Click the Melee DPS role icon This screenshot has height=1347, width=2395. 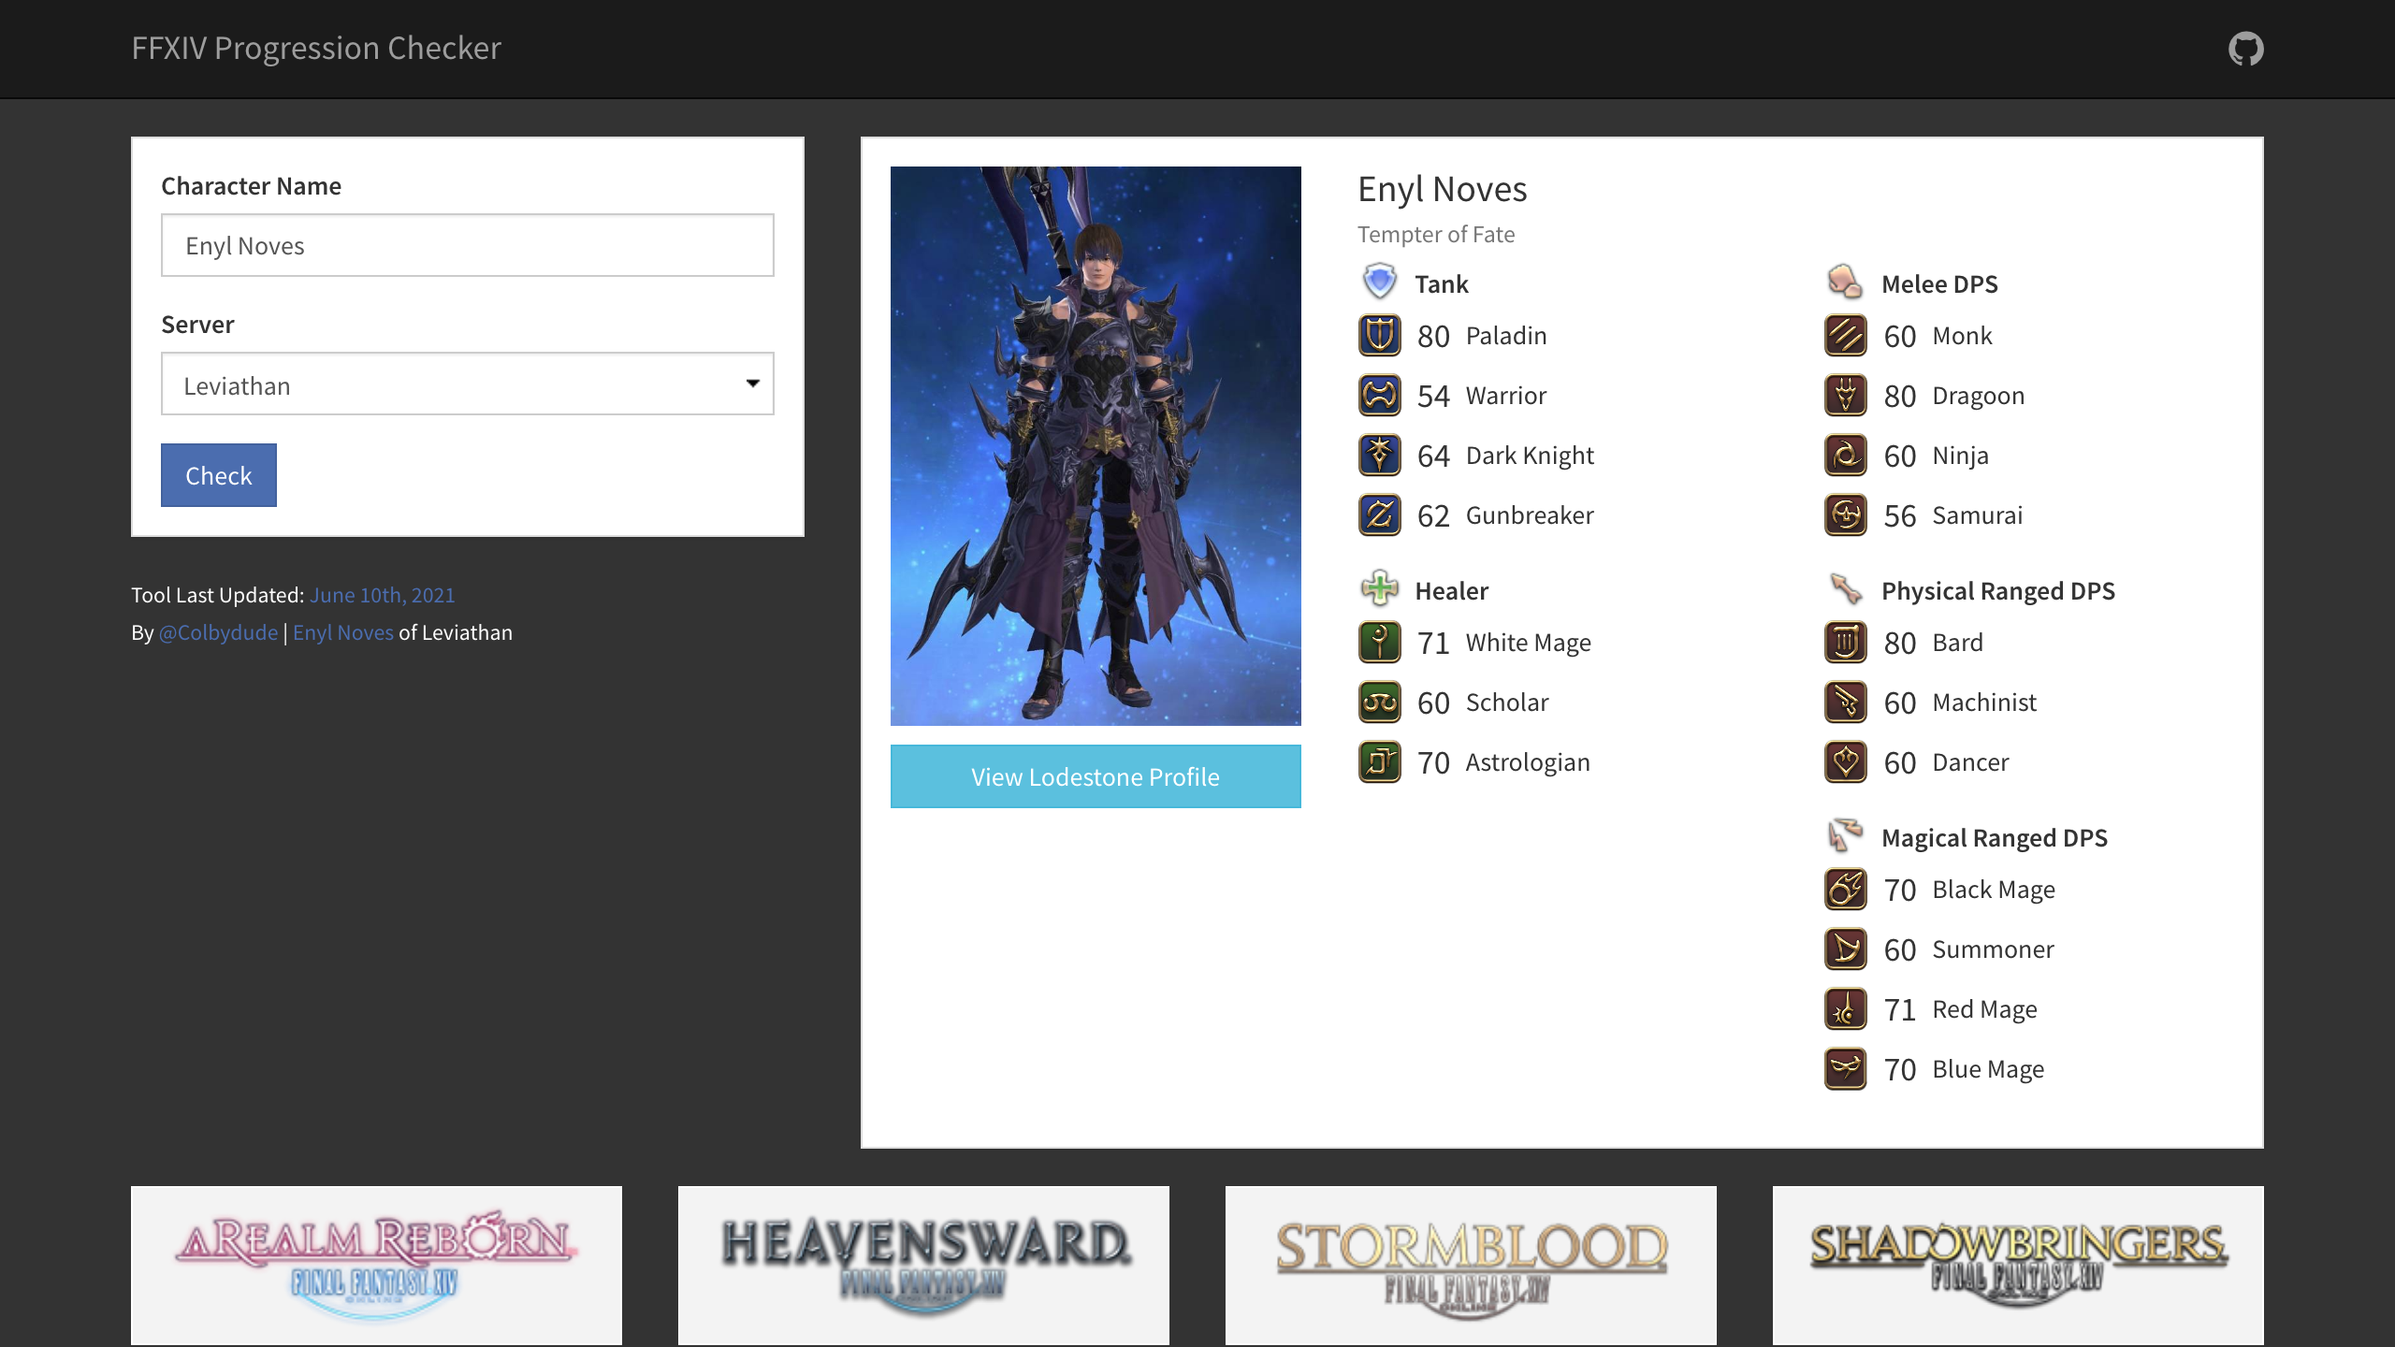(x=1846, y=282)
